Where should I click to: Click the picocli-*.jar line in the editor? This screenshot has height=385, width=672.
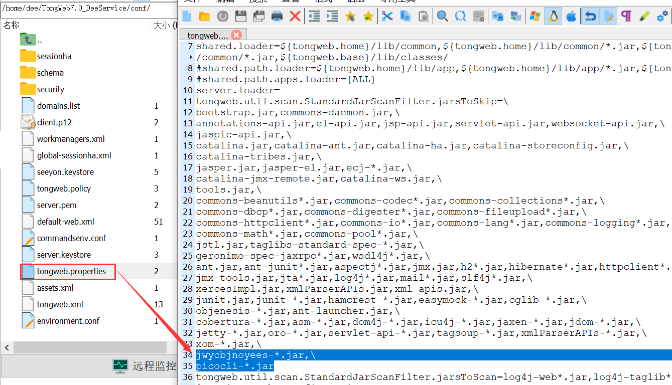click(235, 366)
